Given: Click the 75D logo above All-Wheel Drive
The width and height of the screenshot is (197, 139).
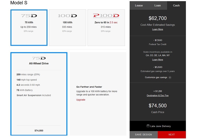Looking at the screenshot, I should point(39,58).
